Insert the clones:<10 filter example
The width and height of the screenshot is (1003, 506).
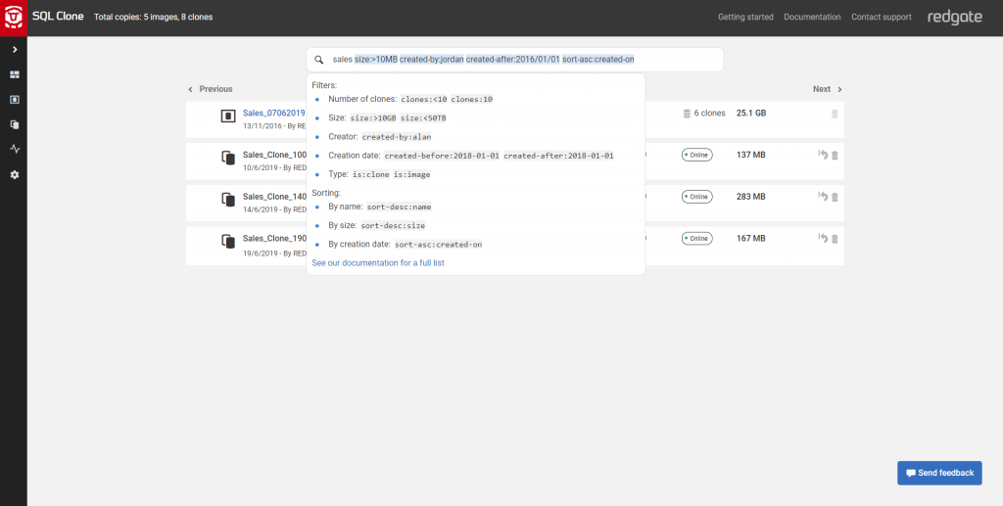click(x=424, y=99)
